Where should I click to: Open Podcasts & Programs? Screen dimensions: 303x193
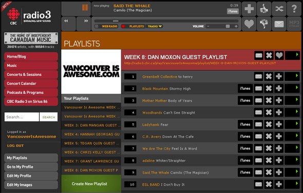click(31, 93)
